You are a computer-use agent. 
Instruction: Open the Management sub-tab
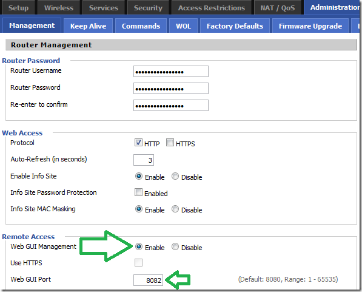pyautogui.click(x=32, y=25)
